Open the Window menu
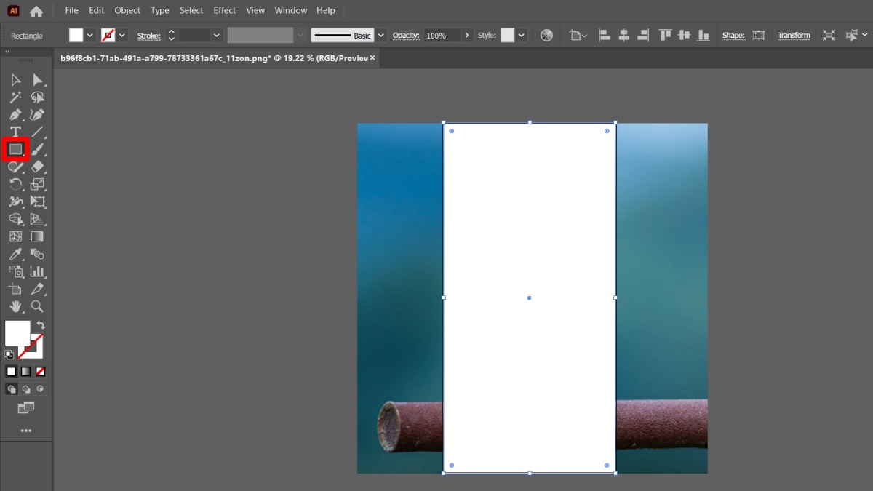This screenshot has height=491, width=873. 291,10
